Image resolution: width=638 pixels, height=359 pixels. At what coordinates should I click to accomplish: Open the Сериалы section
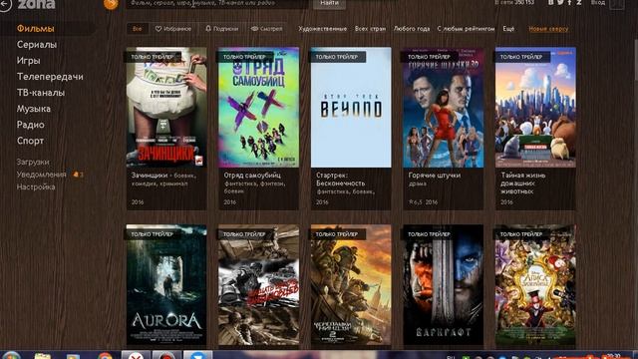coord(37,45)
